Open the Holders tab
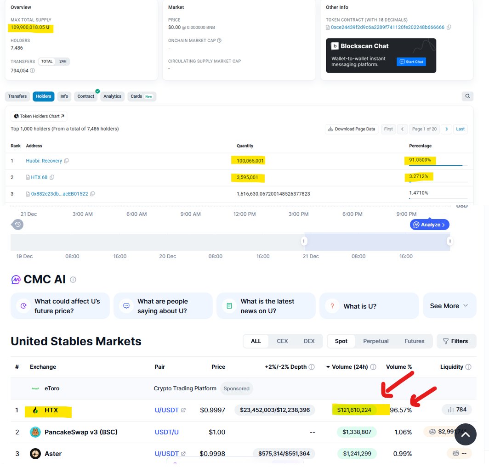Image resolution: width=489 pixels, height=467 pixels. pyautogui.click(x=43, y=96)
